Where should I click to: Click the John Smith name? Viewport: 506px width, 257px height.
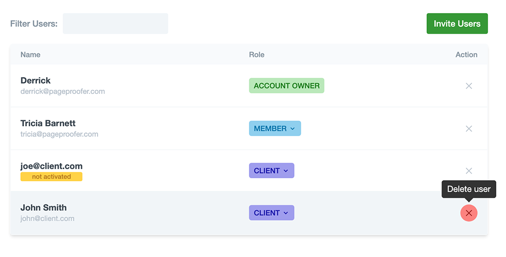[x=44, y=208]
